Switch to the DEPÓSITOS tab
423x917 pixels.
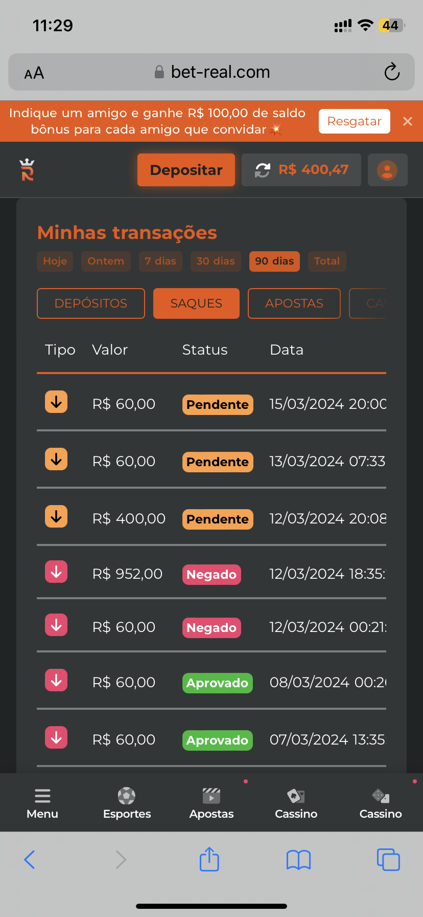click(91, 303)
